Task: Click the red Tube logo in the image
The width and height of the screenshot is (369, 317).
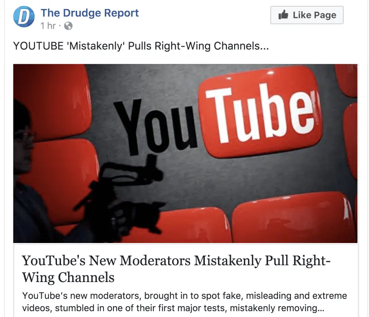Action: coord(260,111)
